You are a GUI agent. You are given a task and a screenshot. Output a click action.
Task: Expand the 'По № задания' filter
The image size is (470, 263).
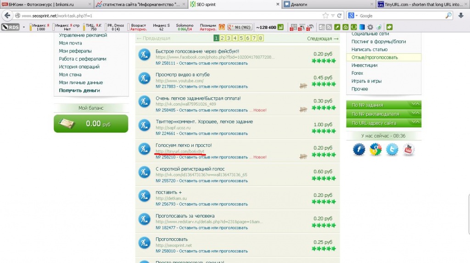point(384,105)
